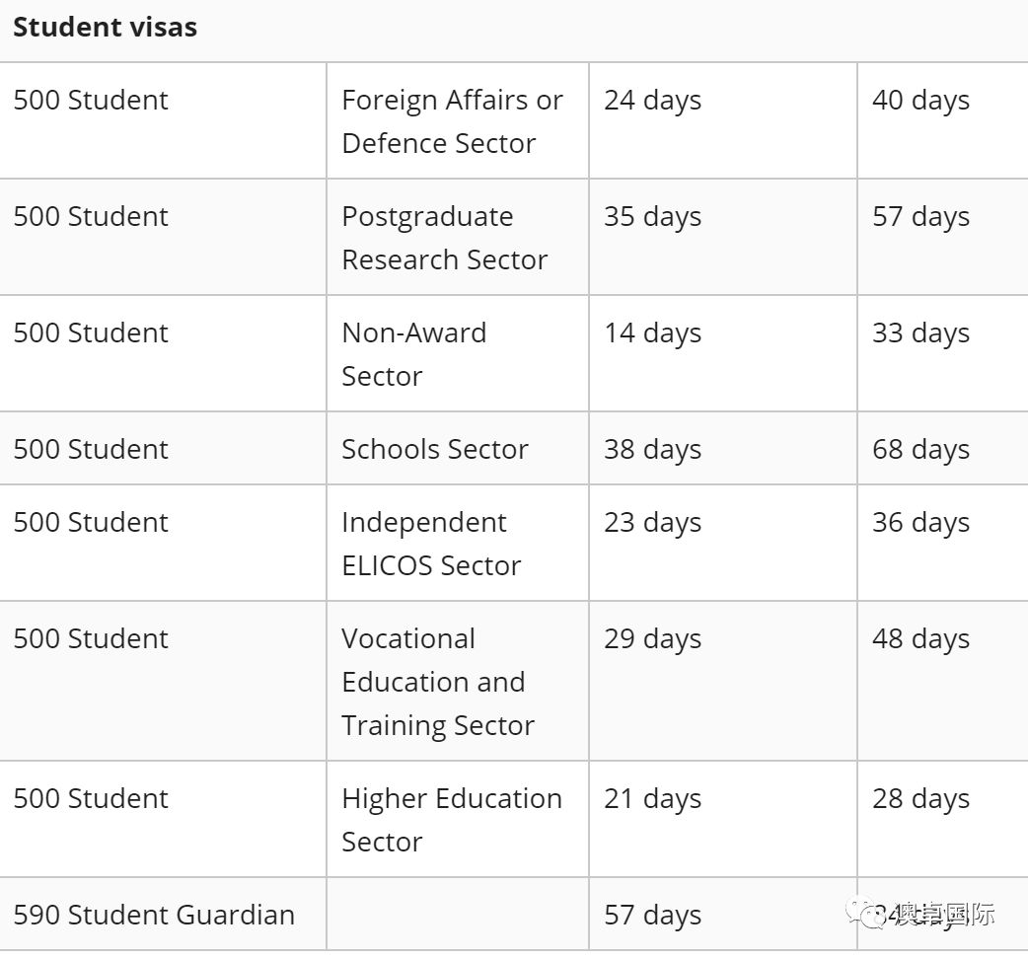
Task: Select the 28 days cell
Action: pos(920,799)
